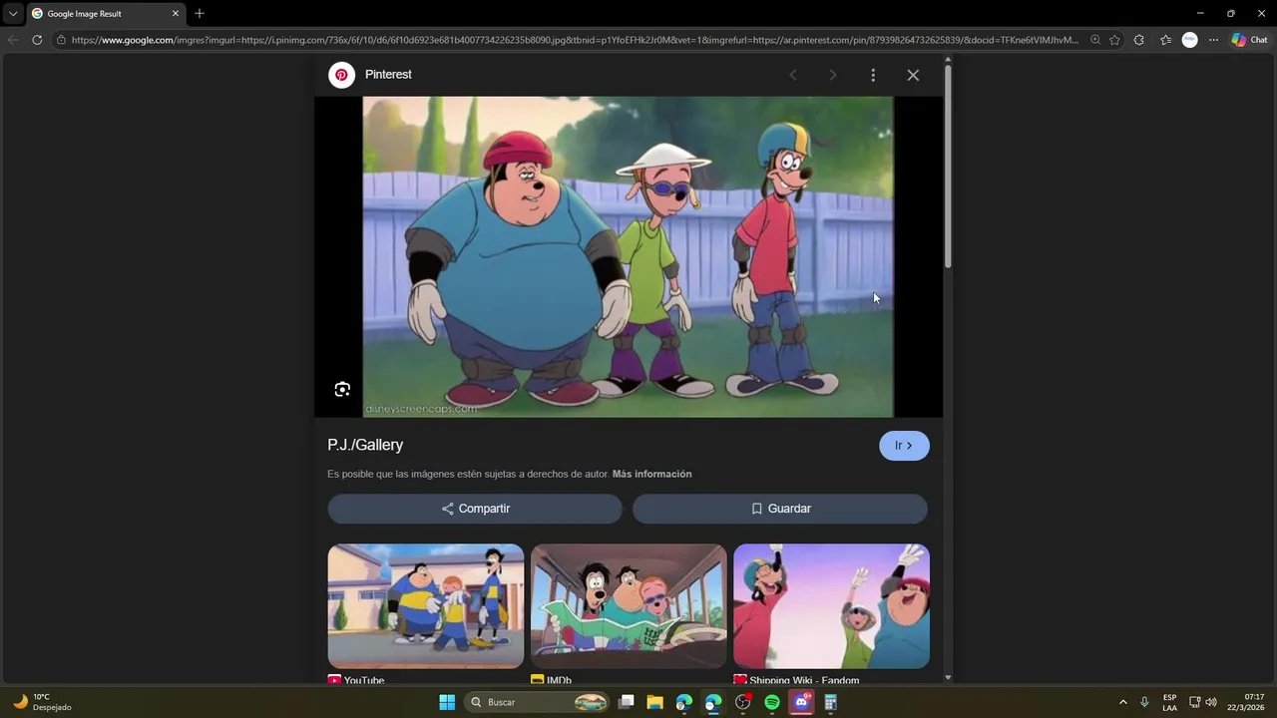
Task: Add page to favorites star icon
Action: click(x=1114, y=40)
